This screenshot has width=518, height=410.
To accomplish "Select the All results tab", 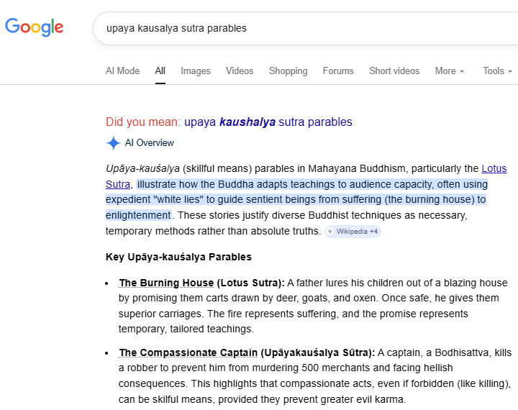I will 160,70.
